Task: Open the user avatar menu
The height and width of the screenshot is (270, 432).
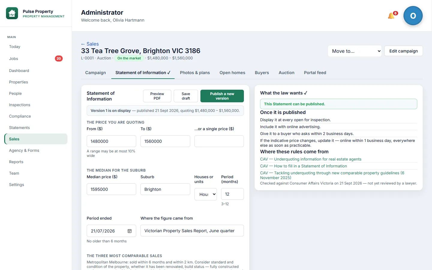Action: 413,16
